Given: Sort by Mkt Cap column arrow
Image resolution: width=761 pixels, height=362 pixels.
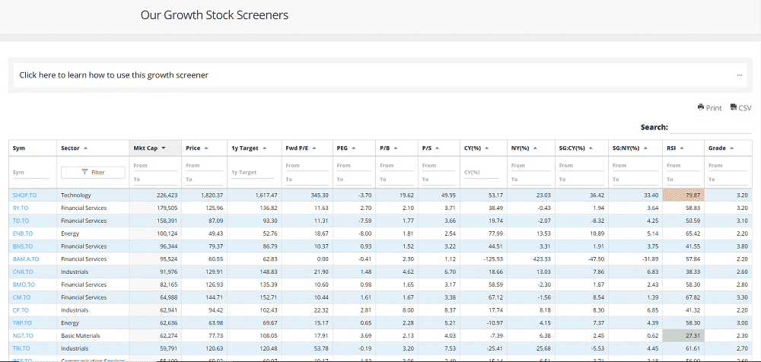Looking at the screenshot, I should tap(164, 148).
